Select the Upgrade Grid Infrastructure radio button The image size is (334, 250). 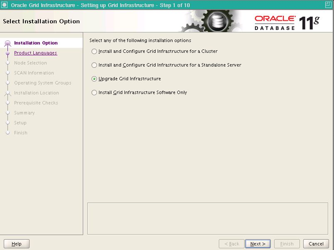coord(94,79)
